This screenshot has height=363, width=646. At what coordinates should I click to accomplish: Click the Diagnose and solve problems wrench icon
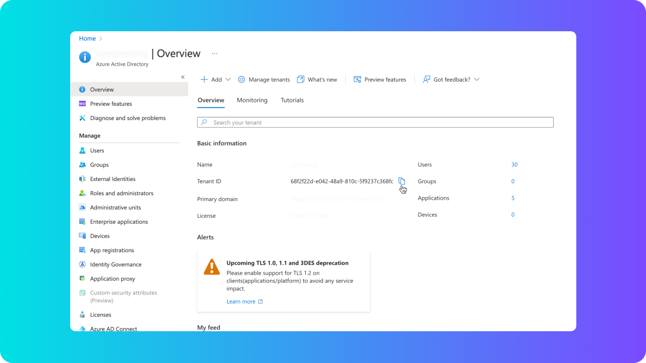point(82,118)
